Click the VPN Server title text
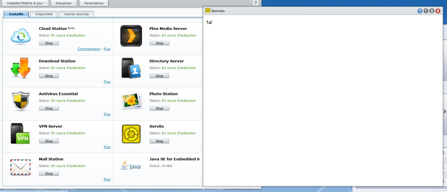Viewport: 447px width, 192px height. (x=50, y=126)
